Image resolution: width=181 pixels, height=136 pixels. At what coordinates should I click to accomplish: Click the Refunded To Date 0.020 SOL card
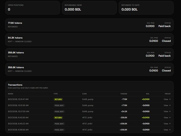click(x=146, y=8)
